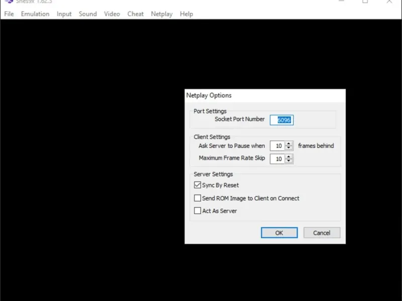Click the 'Maximum Frame Rate Skip' label
The height and width of the screenshot is (301, 402).
coord(232,158)
